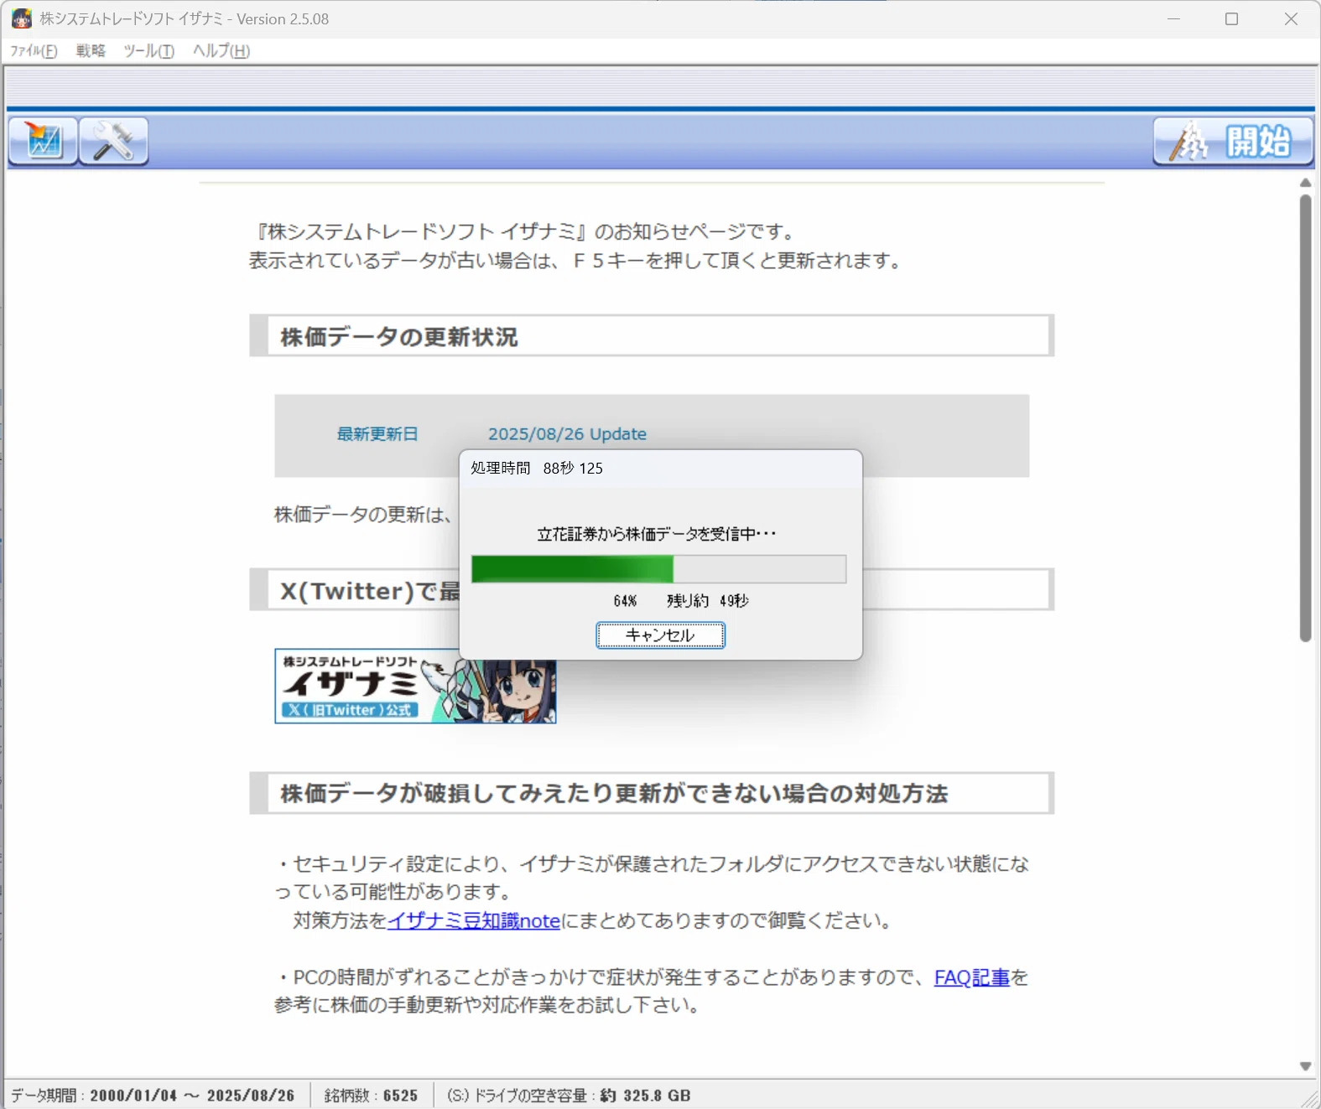Open the イザナミ豆知識note link

tap(473, 920)
